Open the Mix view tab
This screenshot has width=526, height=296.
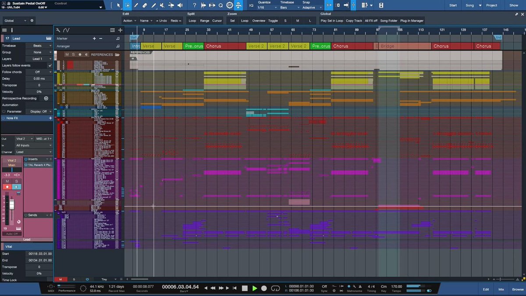pos(501,289)
